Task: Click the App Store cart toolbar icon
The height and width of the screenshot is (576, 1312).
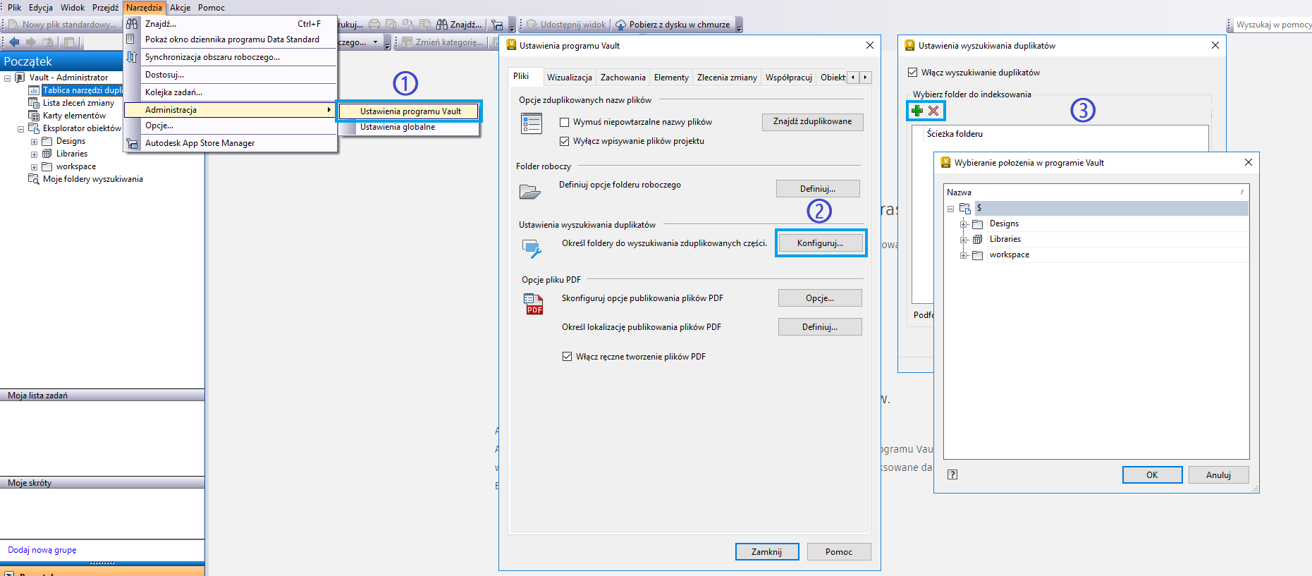Action: tap(497, 25)
